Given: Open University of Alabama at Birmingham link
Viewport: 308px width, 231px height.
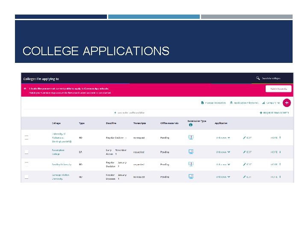Looking at the screenshot, I should pos(62,137).
